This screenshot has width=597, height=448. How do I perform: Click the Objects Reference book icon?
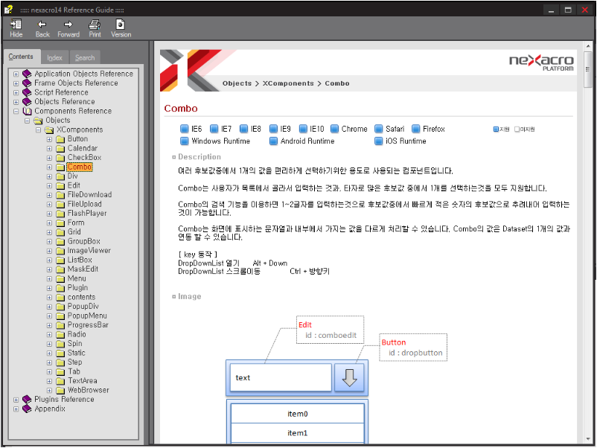27,102
